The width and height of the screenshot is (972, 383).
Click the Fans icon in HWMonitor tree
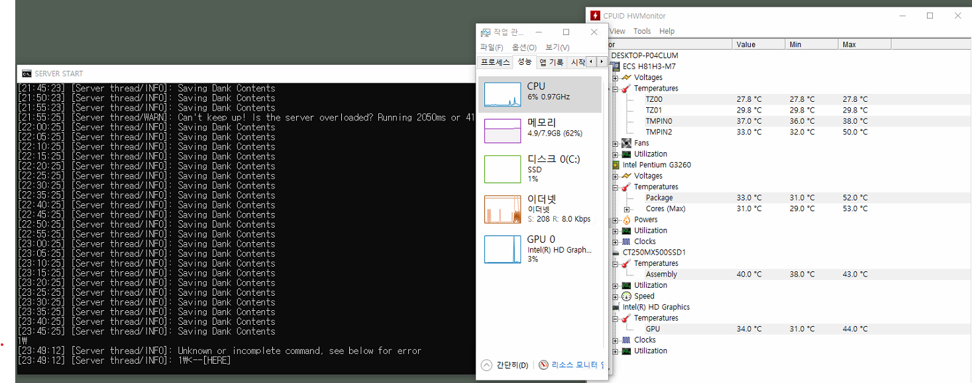pyautogui.click(x=626, y=143)
